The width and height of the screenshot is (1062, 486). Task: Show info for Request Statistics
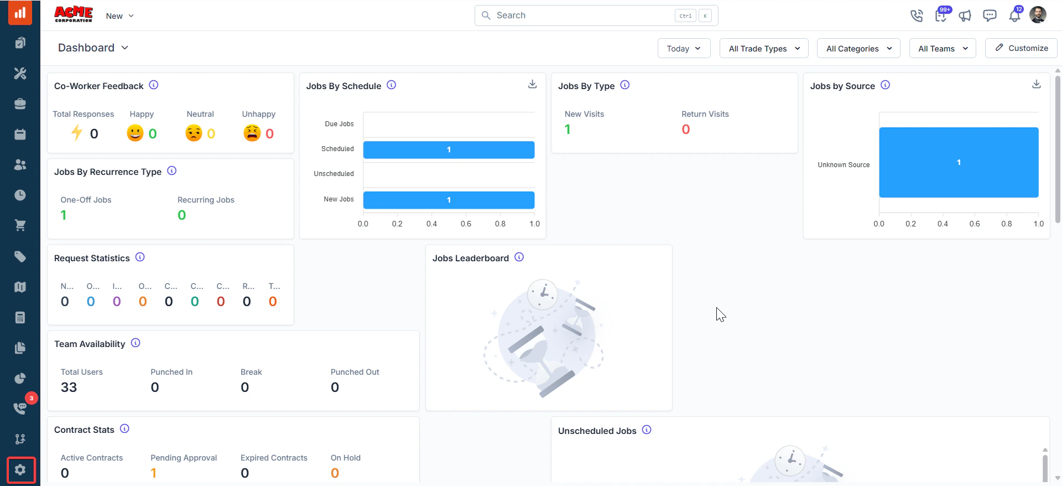coord(140,257)
